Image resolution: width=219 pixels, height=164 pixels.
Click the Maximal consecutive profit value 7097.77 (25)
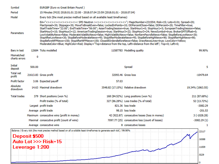[115, 120]
